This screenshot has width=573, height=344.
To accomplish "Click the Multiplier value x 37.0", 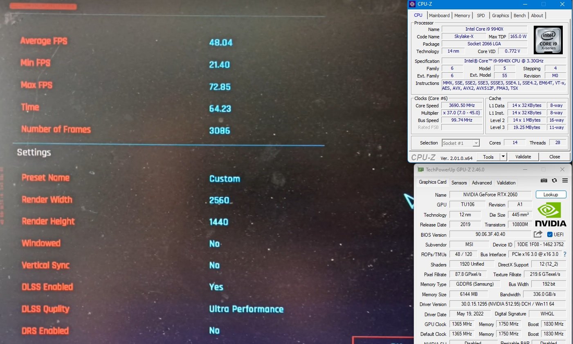I will click(x=462, y=113).
